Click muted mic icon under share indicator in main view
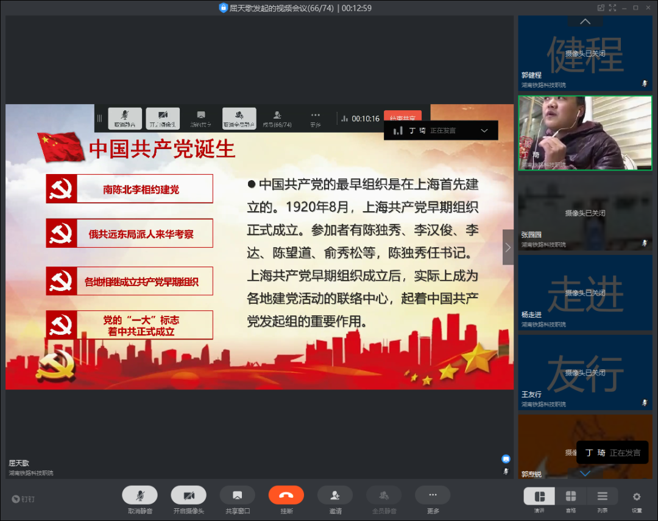The width and height of the screenshot is (658, 521). point(506,472)
